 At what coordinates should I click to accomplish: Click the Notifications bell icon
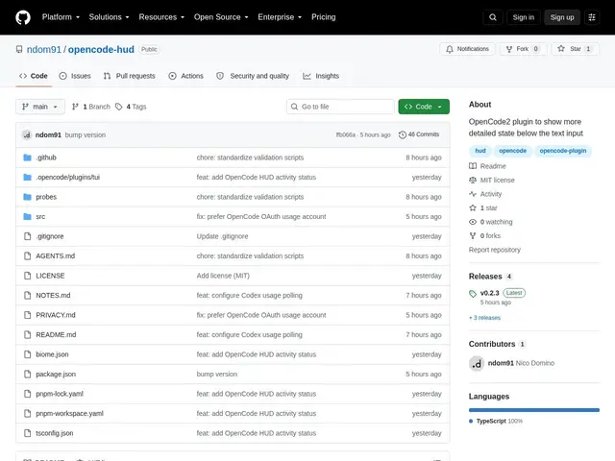point(450,49)
